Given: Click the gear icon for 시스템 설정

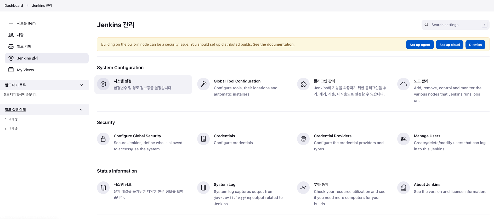Looking at the screenshot, I should pyautogui.click(x=103, y=84).
